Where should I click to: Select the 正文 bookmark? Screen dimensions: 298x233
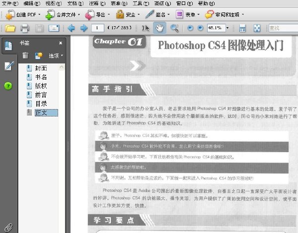coord(46,113)
